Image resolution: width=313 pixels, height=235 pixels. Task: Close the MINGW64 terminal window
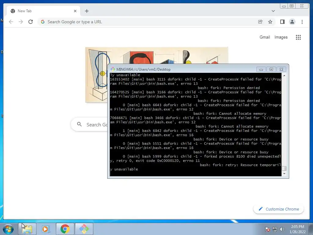coord(281,69)
